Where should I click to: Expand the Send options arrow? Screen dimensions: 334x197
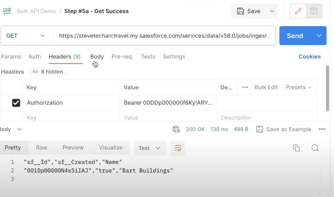coord(319,36)
